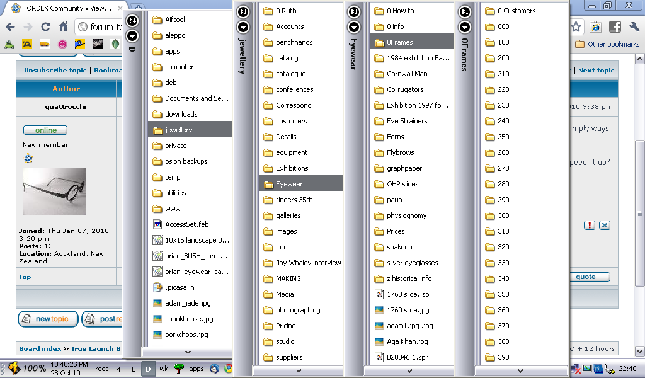Click the sort button on the D panel
Screen dimensions: 645x378
(132, 21)
